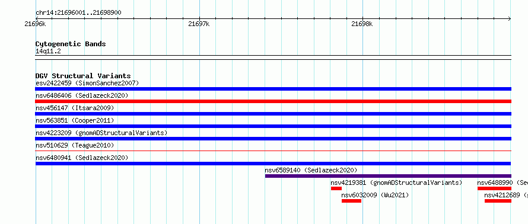
Task: Open the nsv6589140 (Sedlazeck2020) label
Action: (x=311, y=170)
